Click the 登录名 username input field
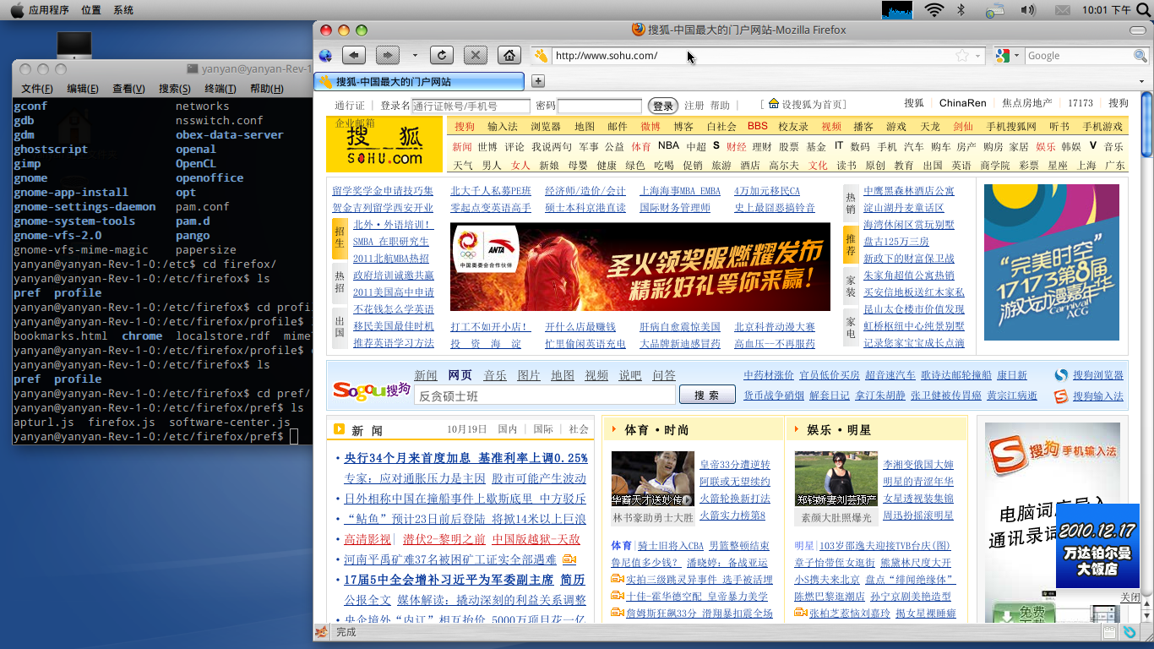Viewport: 1154px width, 649px height. 471,106
